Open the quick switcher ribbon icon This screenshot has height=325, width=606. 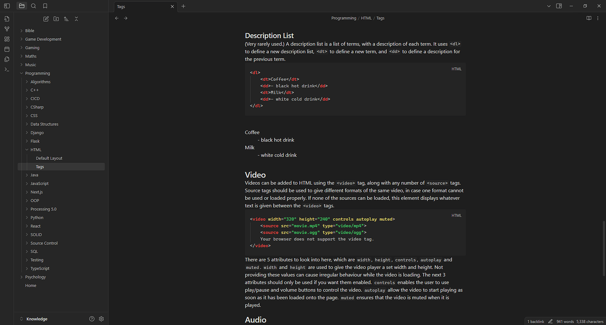click(x=7, y=19)
